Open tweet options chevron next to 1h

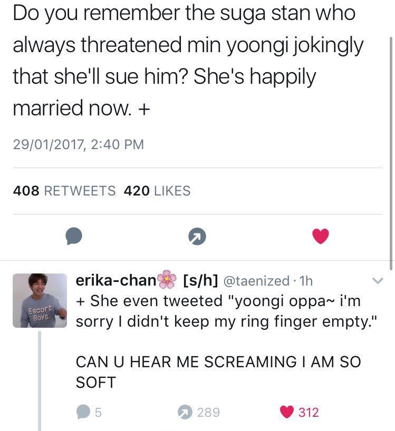coord(378,281)
